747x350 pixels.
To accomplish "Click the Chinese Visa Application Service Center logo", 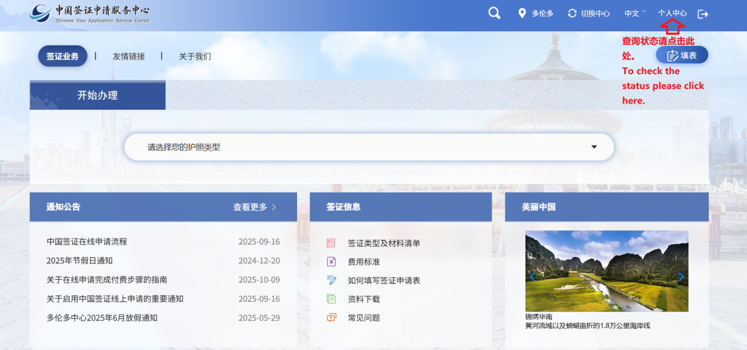I will 90,14.
